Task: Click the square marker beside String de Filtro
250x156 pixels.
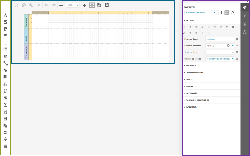Action: [x=237, y=52]
